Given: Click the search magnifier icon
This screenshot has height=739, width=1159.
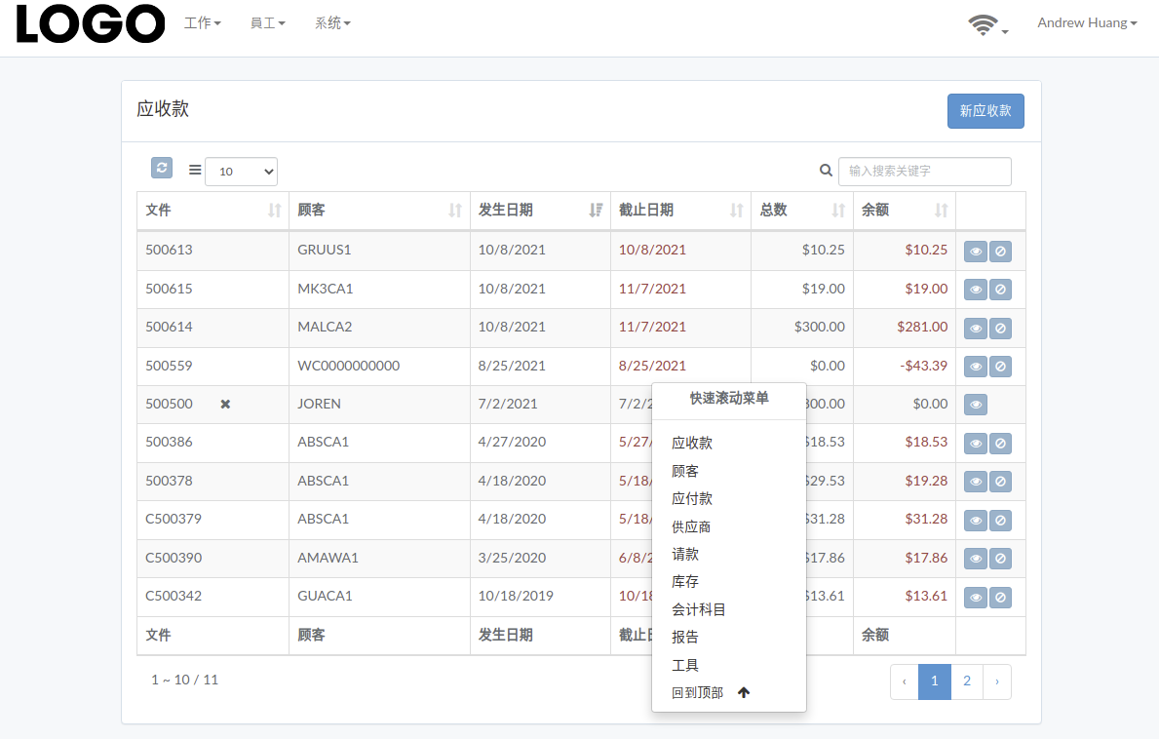Looking at the screenshot, I should 826,171.
